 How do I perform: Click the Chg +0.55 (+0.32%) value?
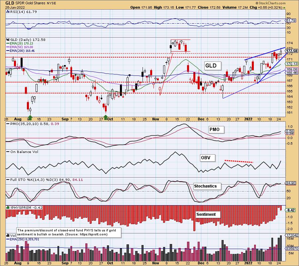pyautogui.click(x=266, y=7)
